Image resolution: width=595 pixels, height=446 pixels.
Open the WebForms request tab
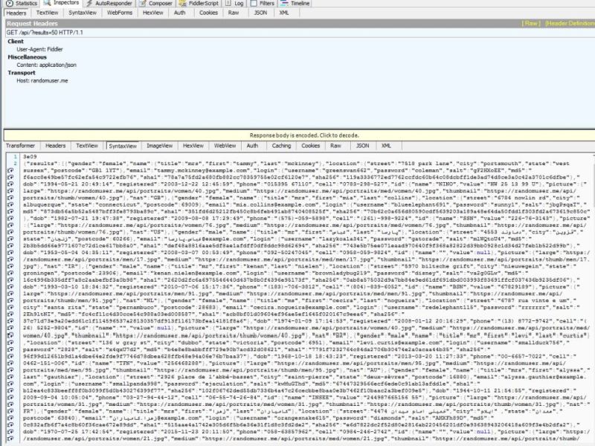coord(120,13)
